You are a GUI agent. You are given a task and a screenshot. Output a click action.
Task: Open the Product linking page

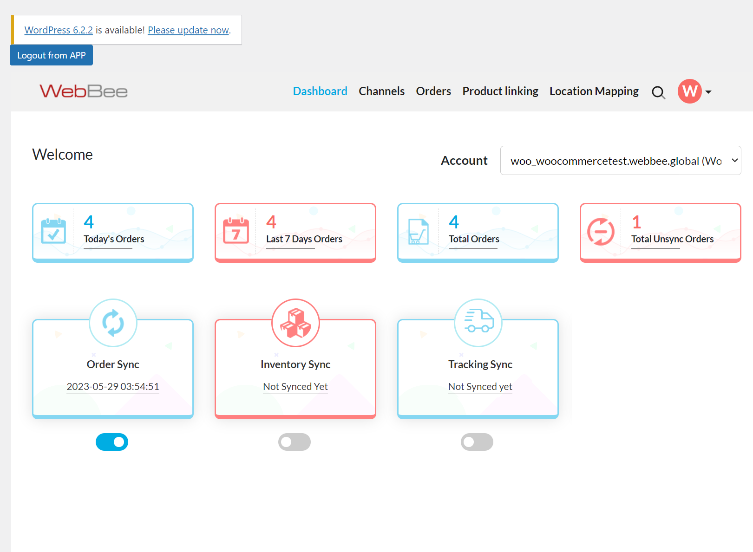click(500, 91)
